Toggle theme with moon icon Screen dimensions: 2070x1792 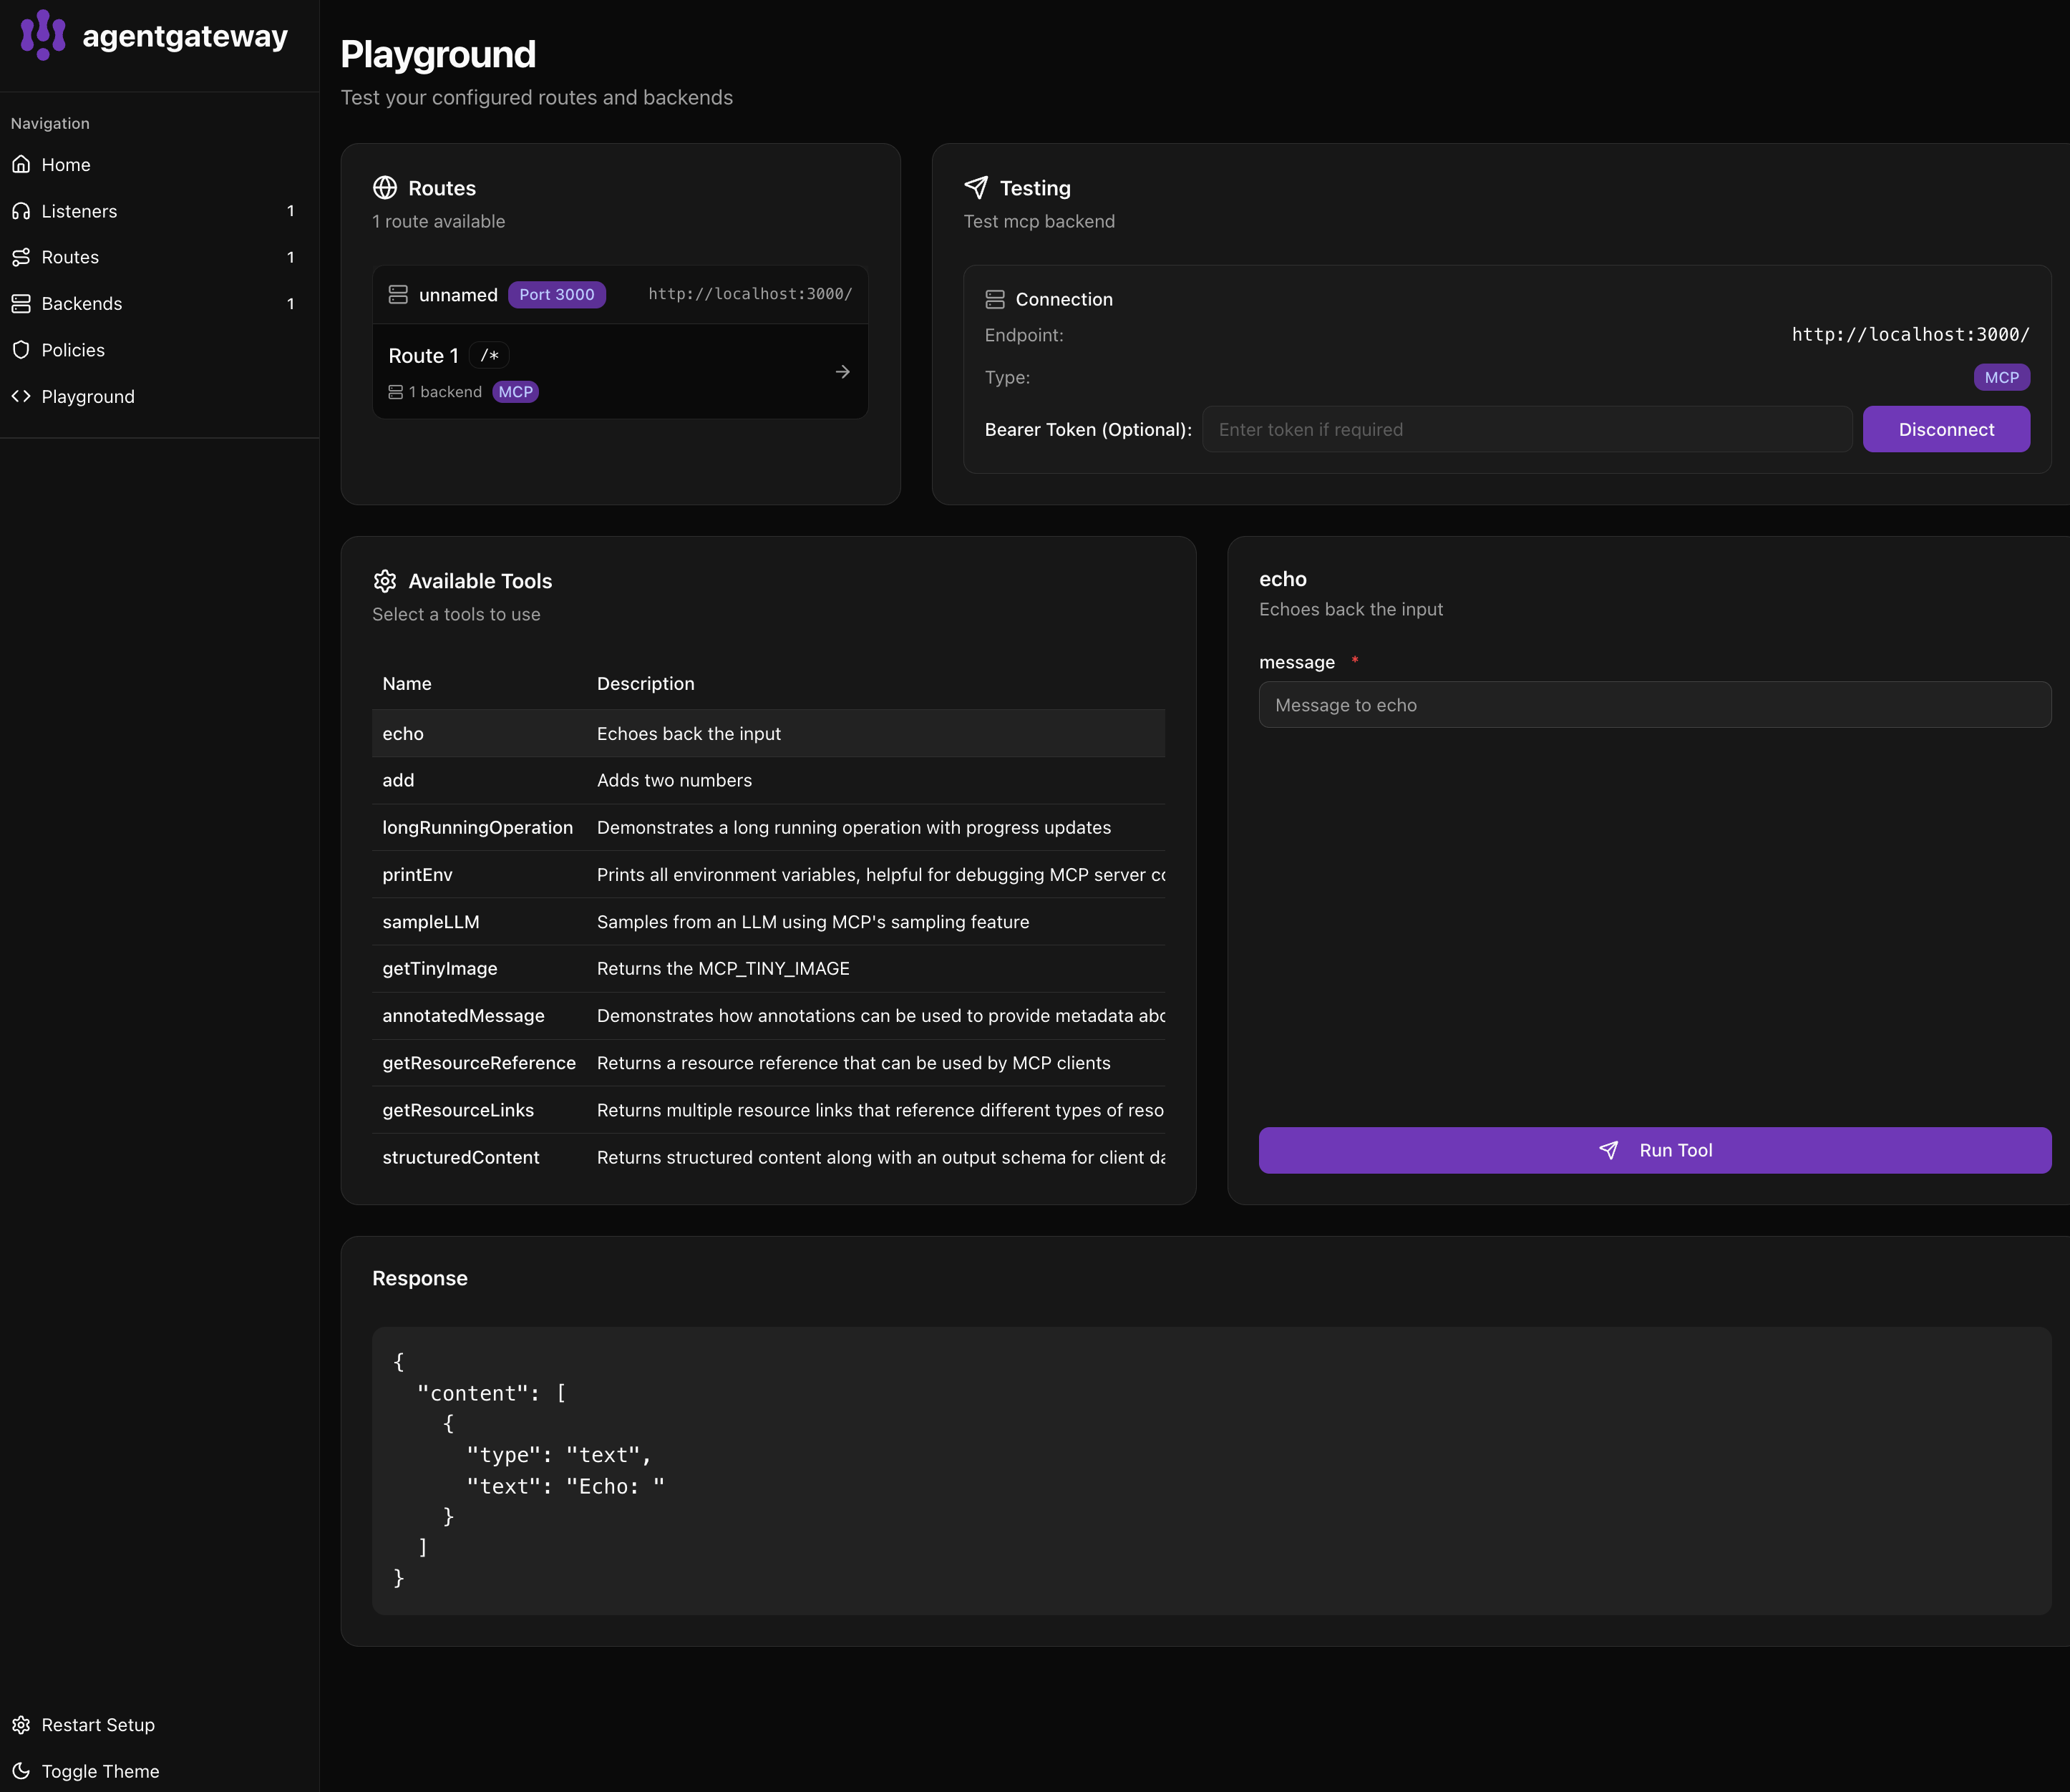click(x=21, y=1771)
